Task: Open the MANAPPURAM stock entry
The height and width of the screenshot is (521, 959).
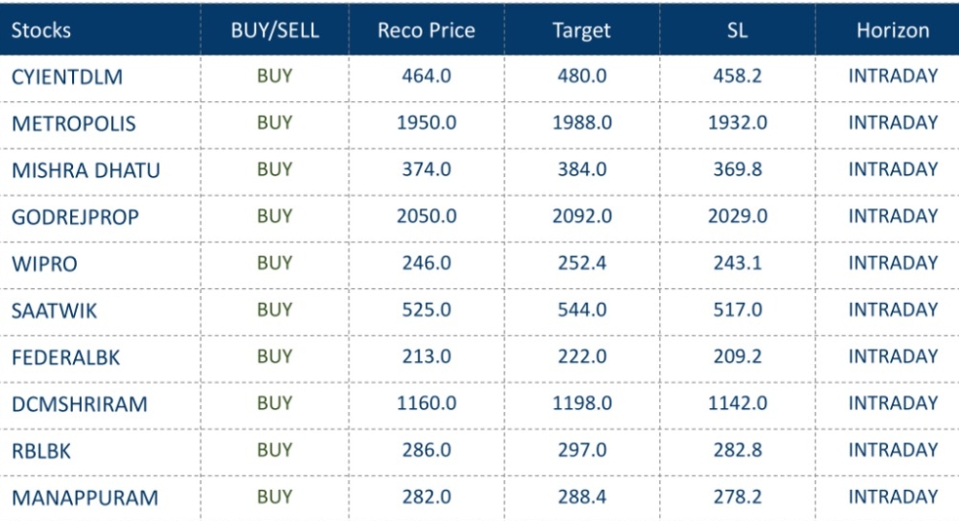Action: click(85, 498)
